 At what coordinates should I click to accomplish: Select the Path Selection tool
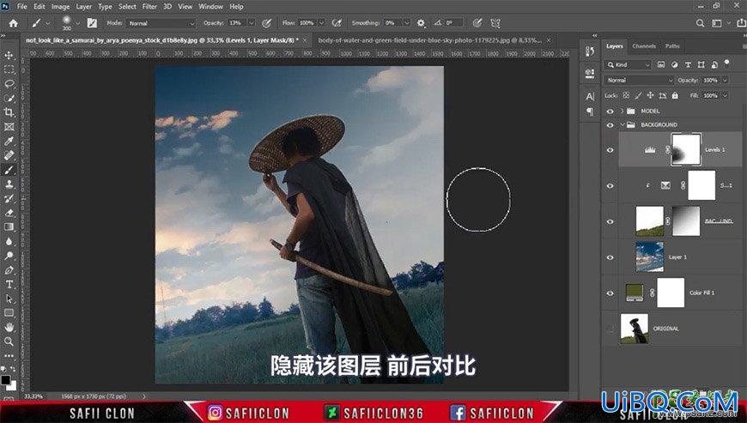coord(9,299)
